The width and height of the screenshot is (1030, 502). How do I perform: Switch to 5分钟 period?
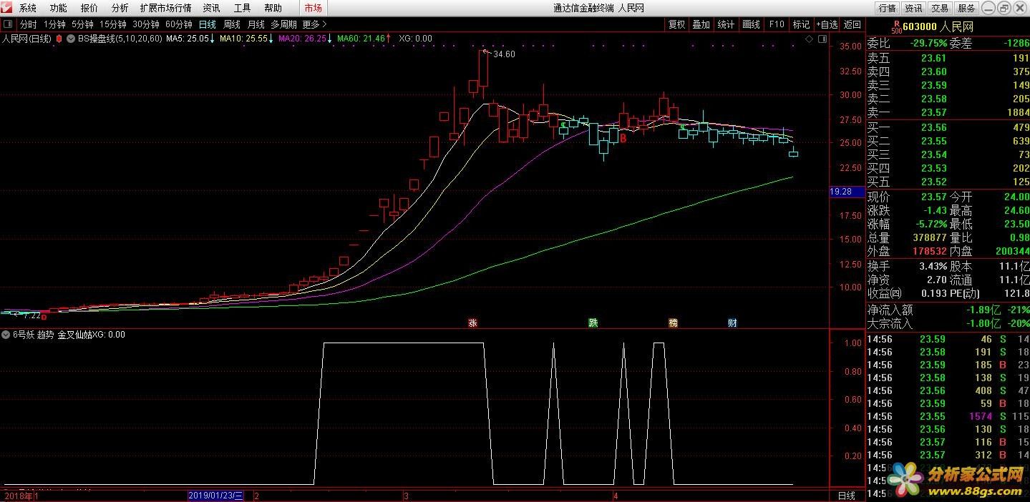click(x=82, y=24)
